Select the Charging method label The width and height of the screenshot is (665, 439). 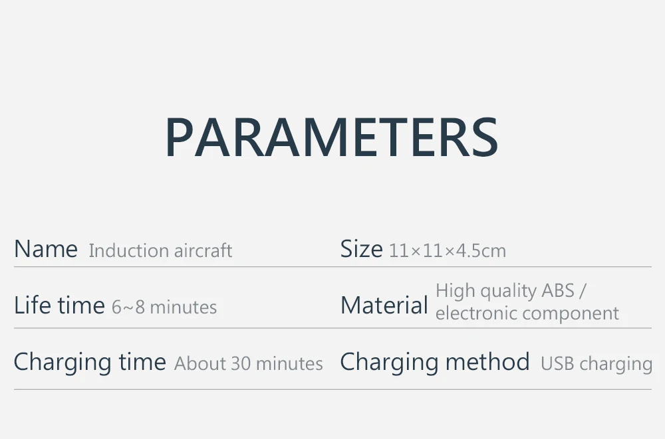click(x=435, y=362)
